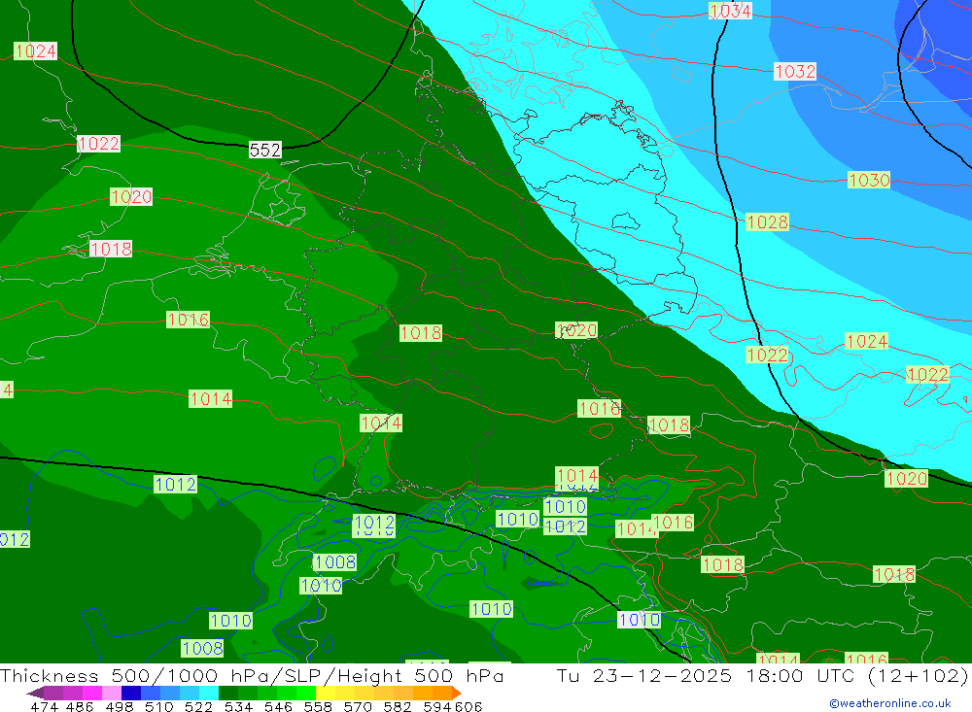Click the 546 legend value
This screenshot has height=712, width=972.
click(x=278, y=706)
